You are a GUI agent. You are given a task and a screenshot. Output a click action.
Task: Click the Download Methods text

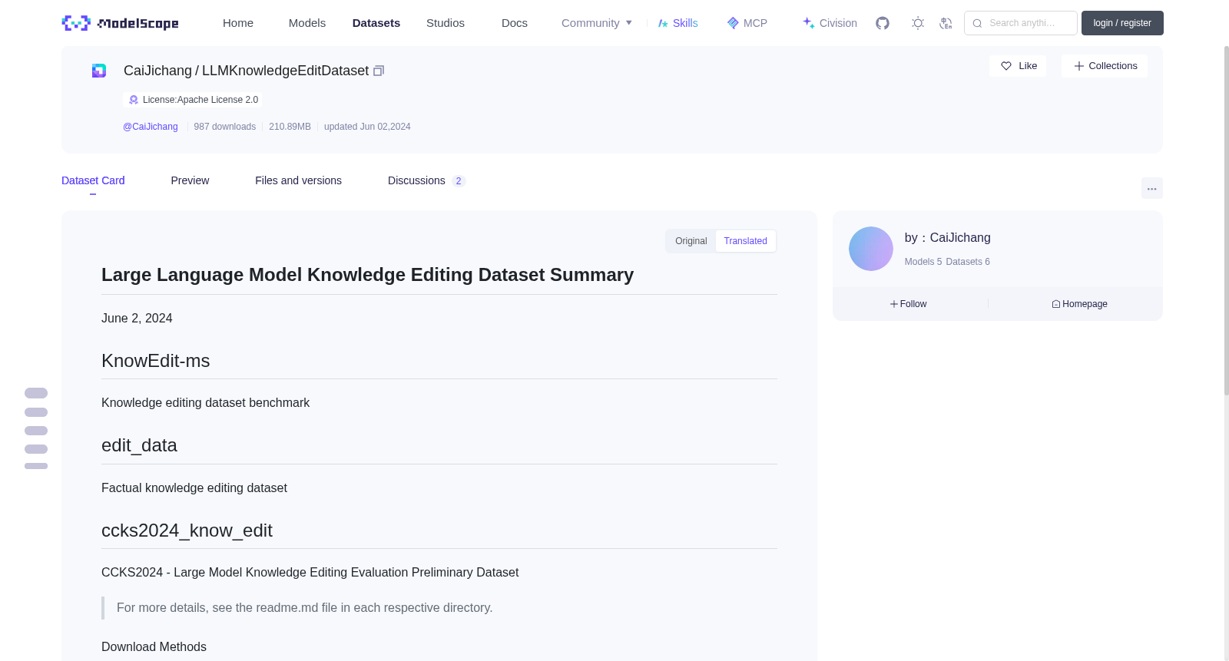(154, 647)
